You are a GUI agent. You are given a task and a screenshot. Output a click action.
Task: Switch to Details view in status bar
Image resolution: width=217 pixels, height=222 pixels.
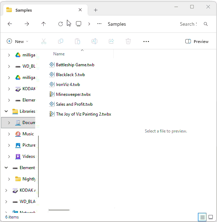coord(202,217)
